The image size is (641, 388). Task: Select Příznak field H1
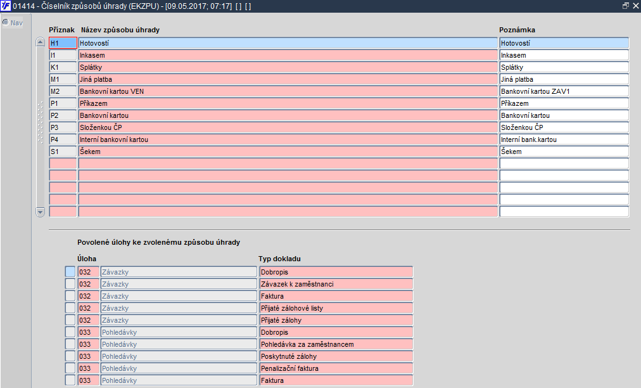(x=63, y=43)
